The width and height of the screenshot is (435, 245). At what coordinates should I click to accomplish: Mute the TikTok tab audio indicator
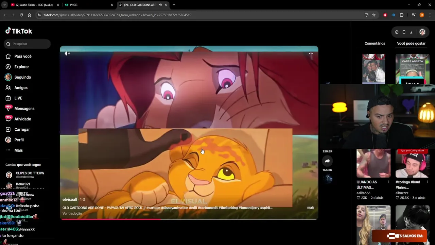click(160, 5)
